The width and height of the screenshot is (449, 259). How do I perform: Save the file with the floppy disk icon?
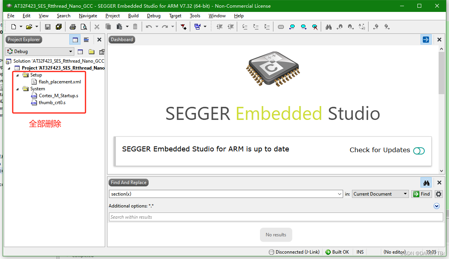(47, 27)
